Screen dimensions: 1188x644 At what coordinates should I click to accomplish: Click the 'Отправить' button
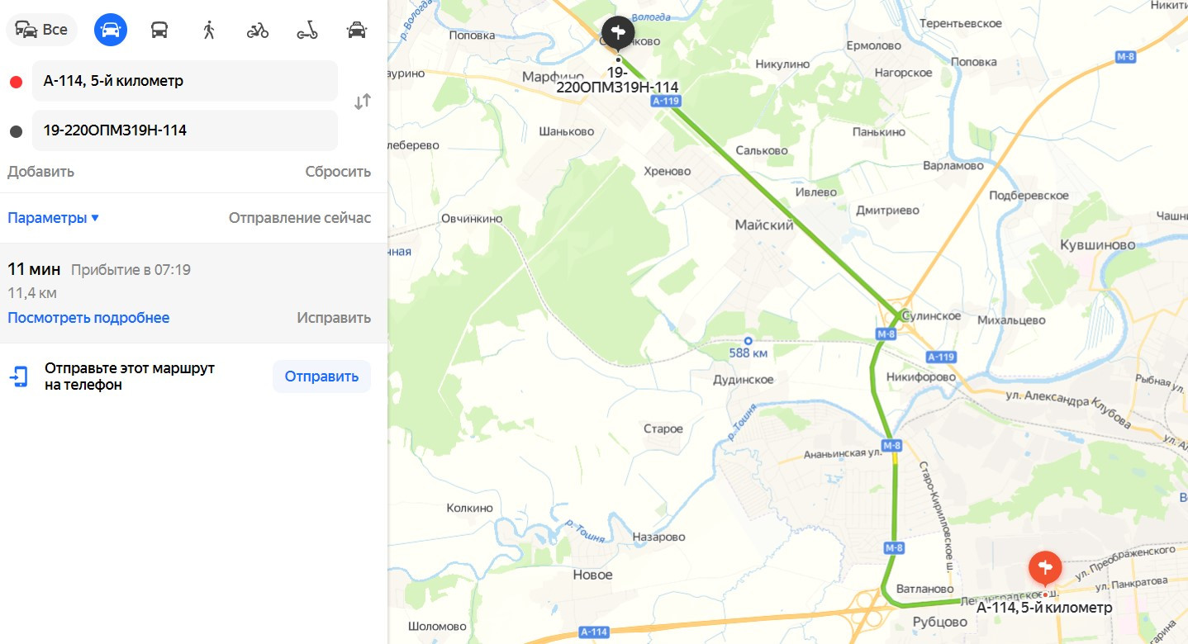(x=321, y=376)
